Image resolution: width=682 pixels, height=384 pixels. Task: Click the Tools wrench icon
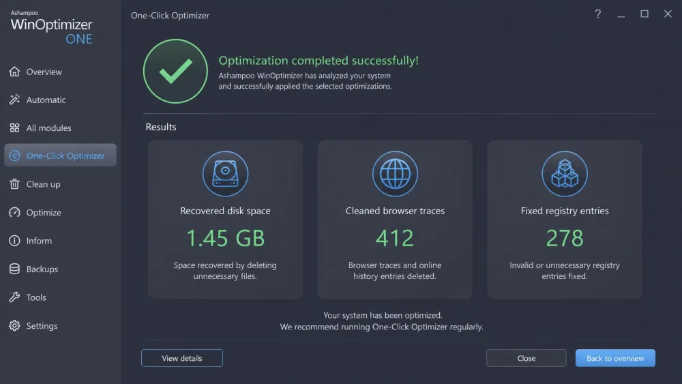point(14,297)
